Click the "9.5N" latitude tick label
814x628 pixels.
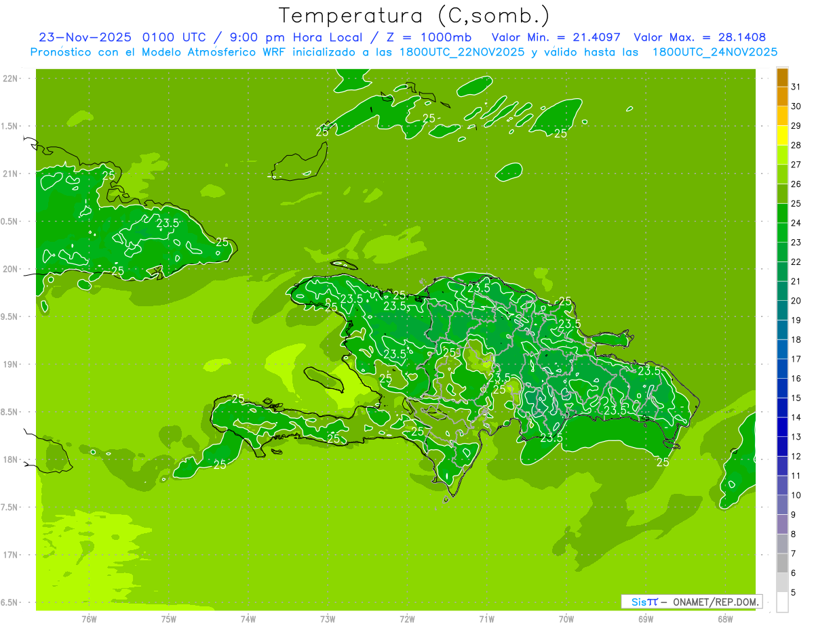tap(10, 317)
